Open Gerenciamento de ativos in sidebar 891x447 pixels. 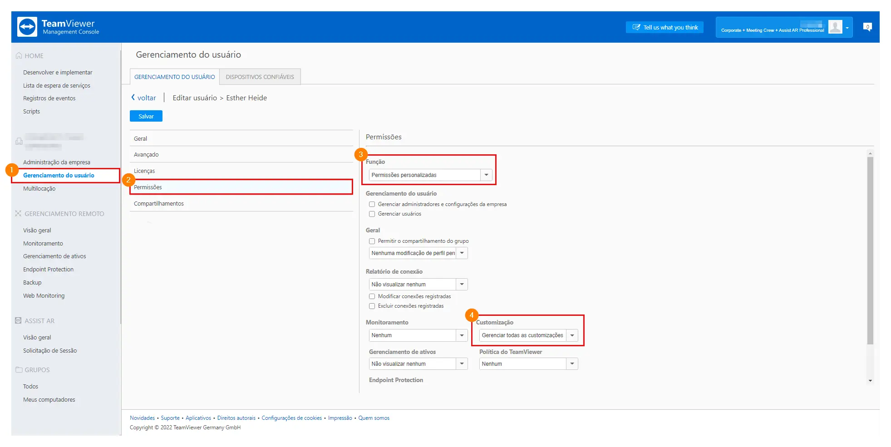[x=54, y=256]
